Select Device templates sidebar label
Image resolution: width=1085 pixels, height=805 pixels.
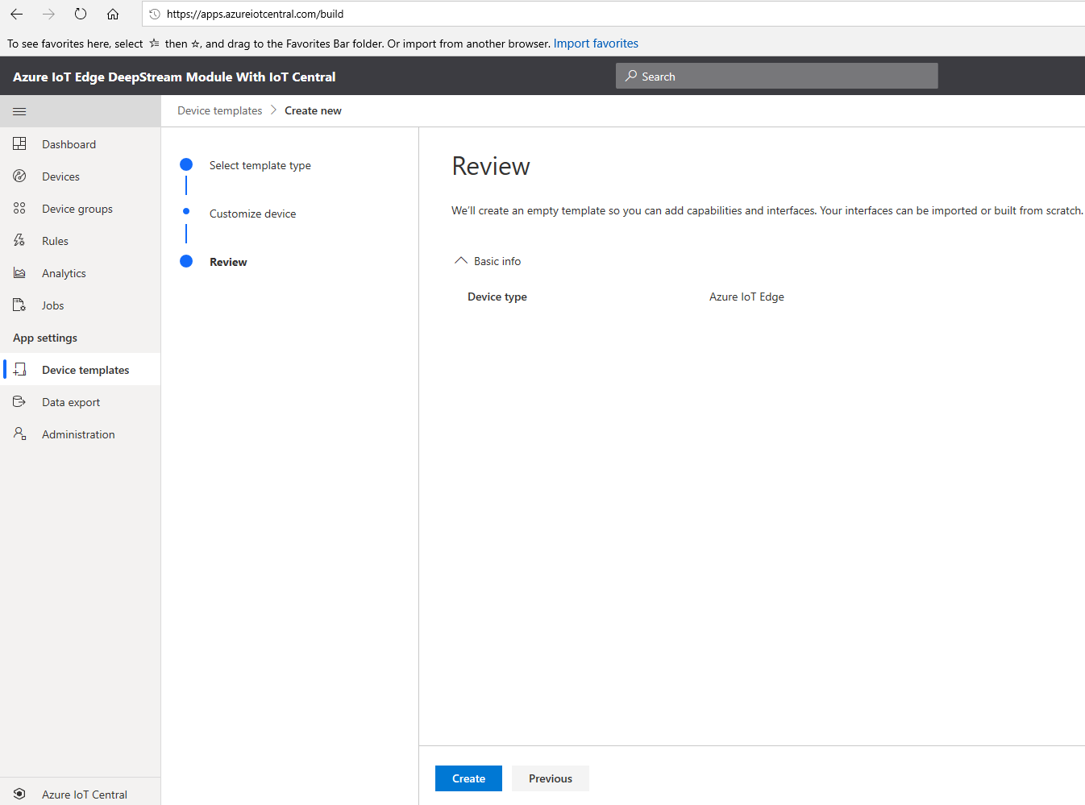(85, 370)
